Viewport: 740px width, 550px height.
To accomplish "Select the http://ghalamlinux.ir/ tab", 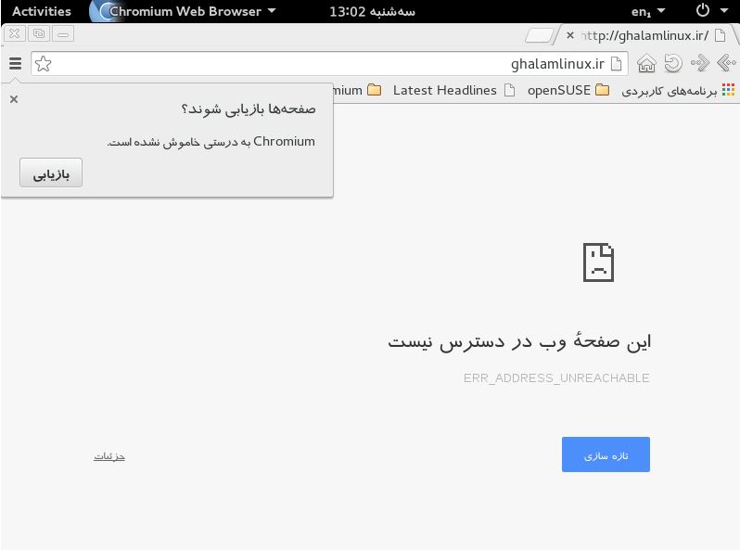I will coord(645,35).
